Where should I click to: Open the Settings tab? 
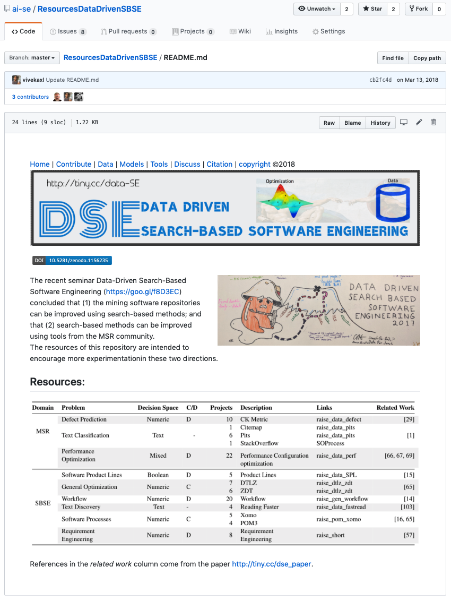click(x=329, y=31)
